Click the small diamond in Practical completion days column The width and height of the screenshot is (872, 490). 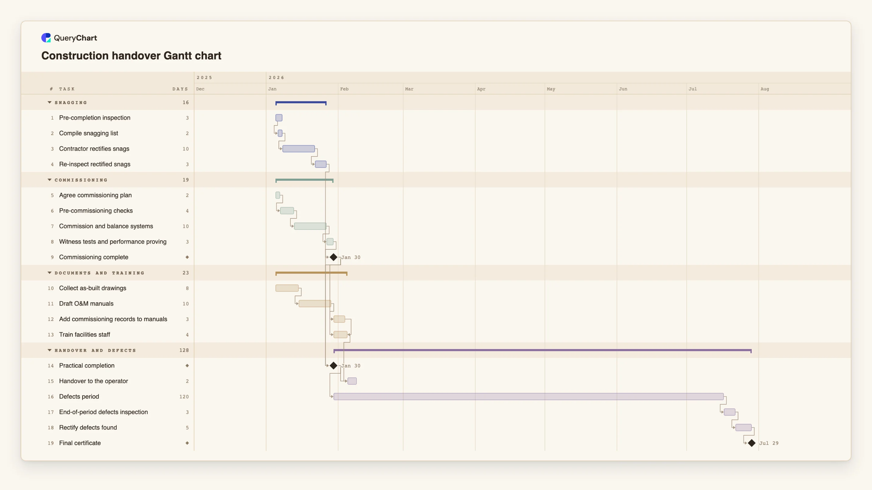pos(187,366)
